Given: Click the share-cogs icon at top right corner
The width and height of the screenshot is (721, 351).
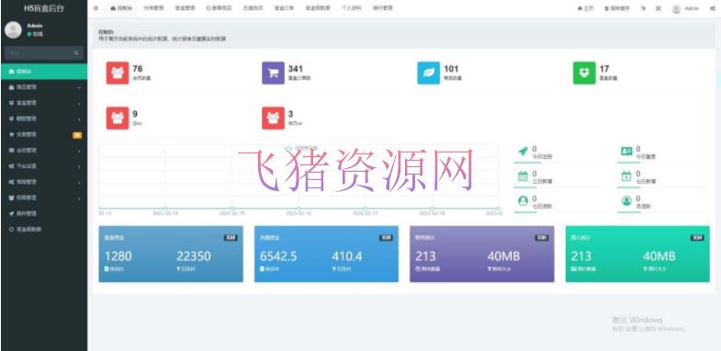Looking at the screenshot, I should (x=712, y=8).
